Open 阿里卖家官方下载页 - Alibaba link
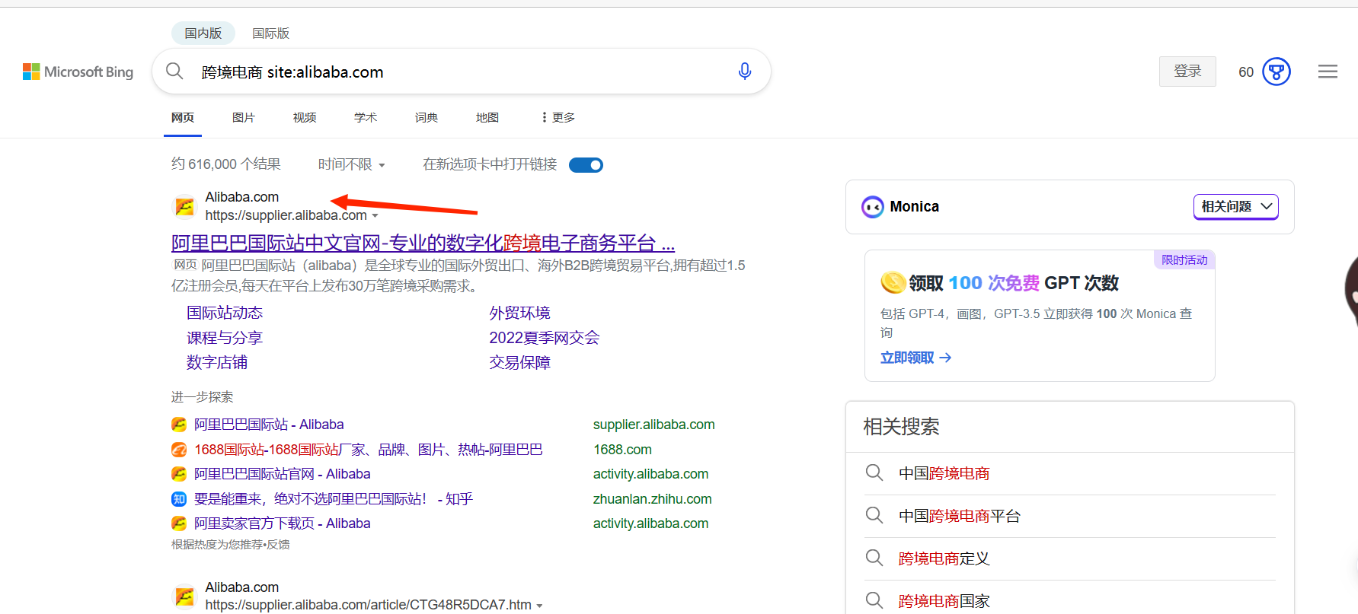The height and width of the screenshot is (614, 1358). pyautogui.click(x=283, y=523)
